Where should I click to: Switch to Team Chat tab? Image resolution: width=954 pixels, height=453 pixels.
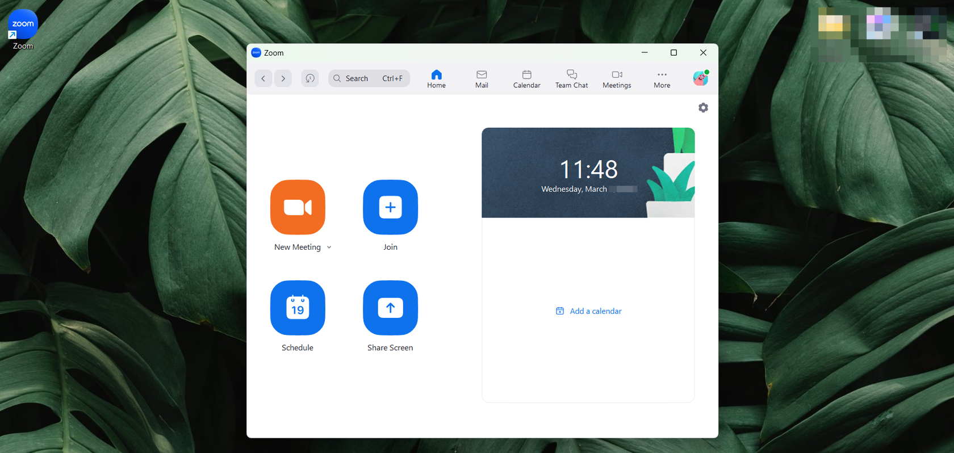coord(571,79)
